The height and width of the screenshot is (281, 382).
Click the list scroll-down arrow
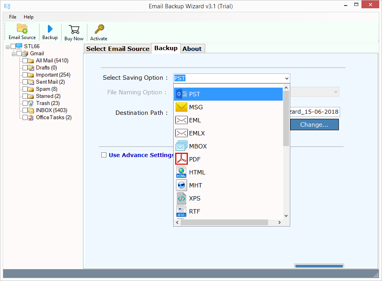point(286,215)
